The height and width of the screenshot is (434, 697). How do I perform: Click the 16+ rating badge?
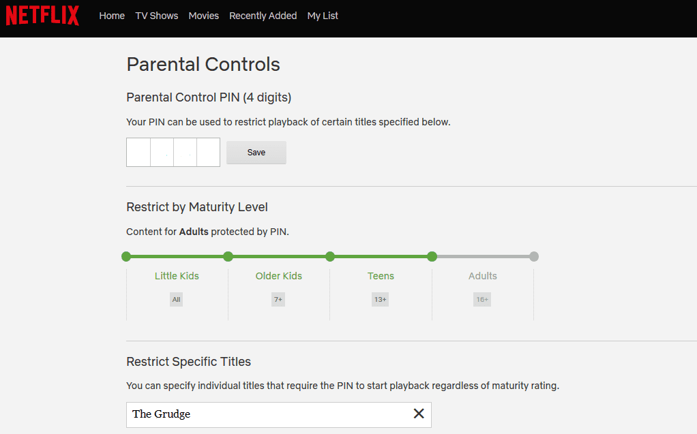point(482,300)
